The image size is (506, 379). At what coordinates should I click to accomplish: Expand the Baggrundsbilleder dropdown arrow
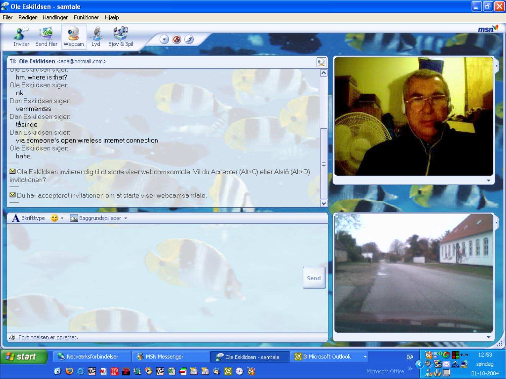[126, 218]
